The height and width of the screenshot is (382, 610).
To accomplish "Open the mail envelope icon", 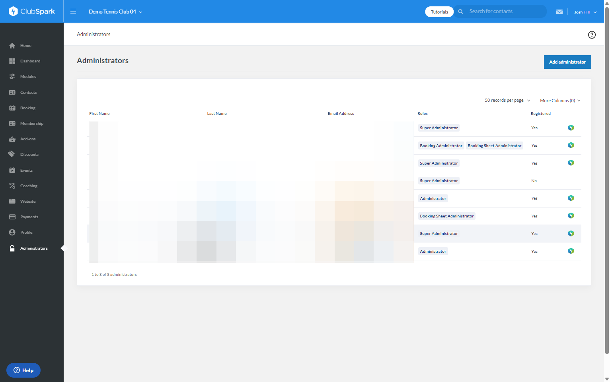I will point(559,12).
